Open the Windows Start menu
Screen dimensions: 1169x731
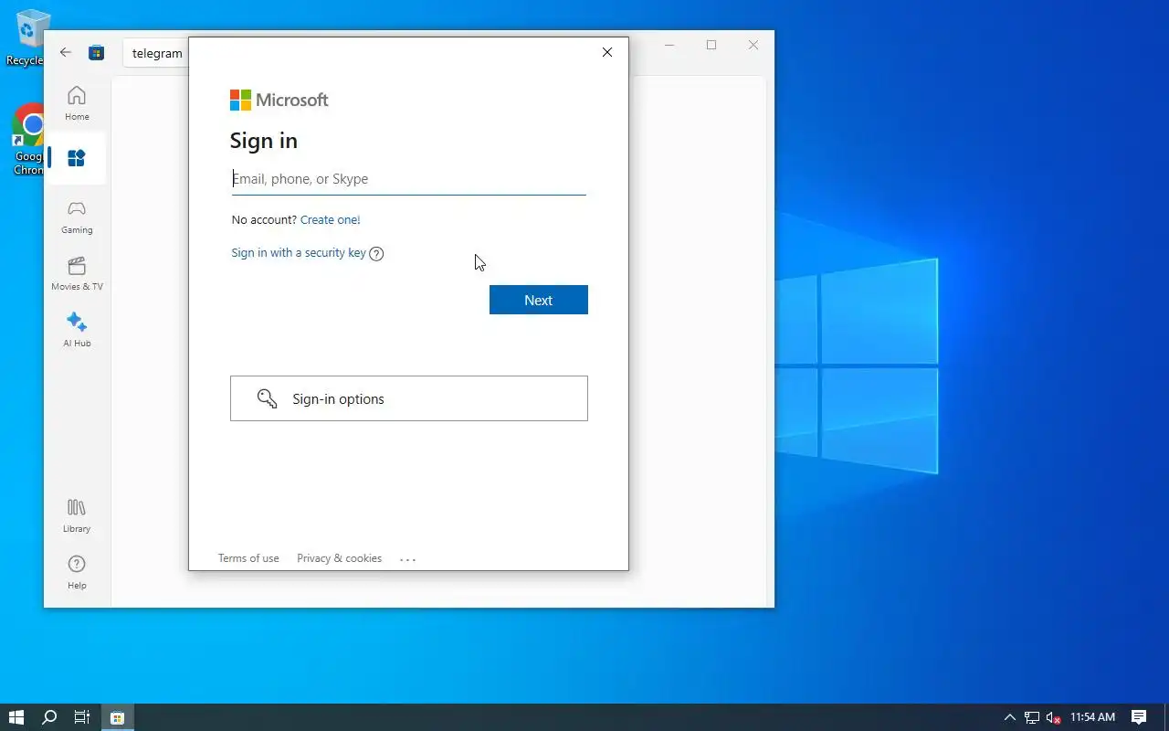[16, 717]
